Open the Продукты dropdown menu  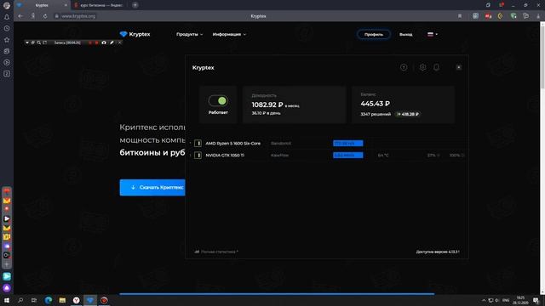(189, 34)
